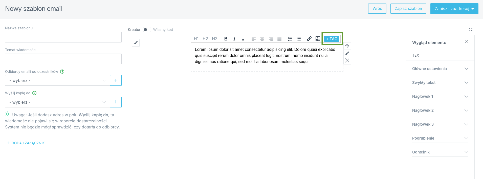Screen dimensions: 483x179
Task: Underline the selected text
Action: click(x=243, y=39)
